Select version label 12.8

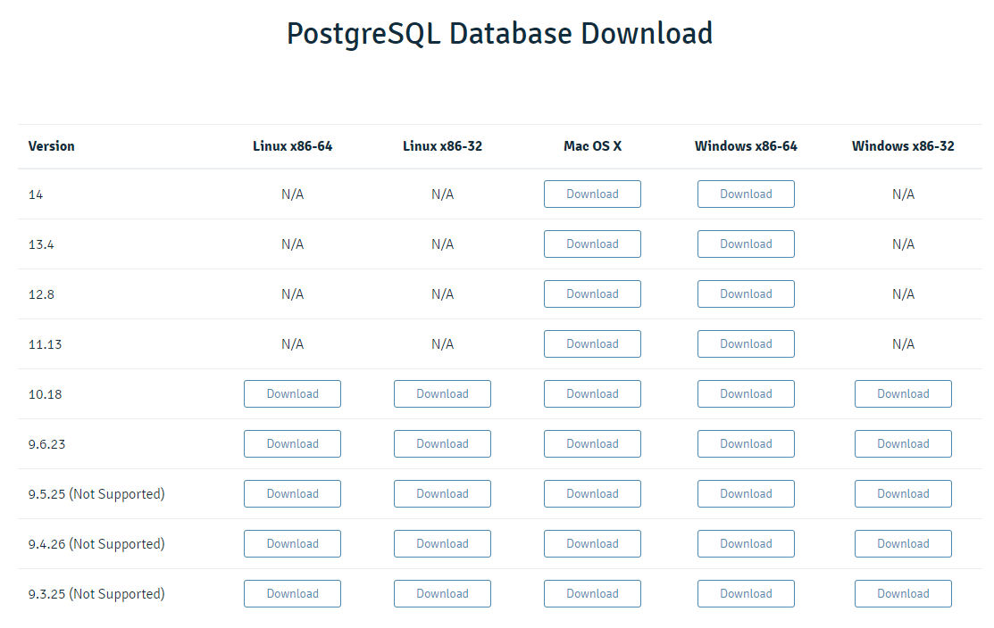41,295
